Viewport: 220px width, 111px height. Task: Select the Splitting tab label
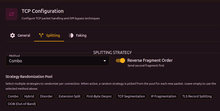click(x=53, y=35)
